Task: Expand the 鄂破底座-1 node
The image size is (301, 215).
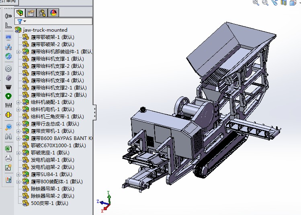Action: pyautogui.click(x=18, y=153)
